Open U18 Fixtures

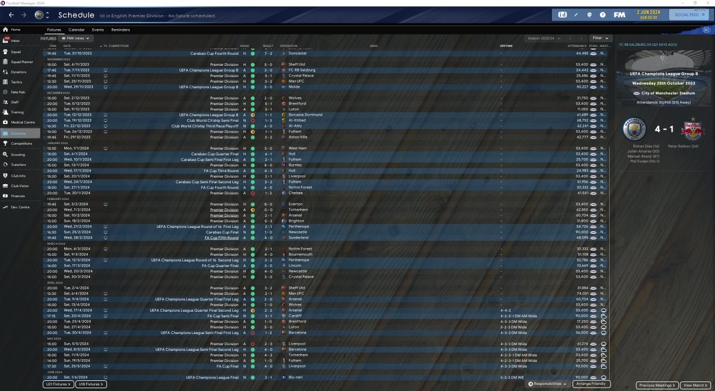(90, 384)
